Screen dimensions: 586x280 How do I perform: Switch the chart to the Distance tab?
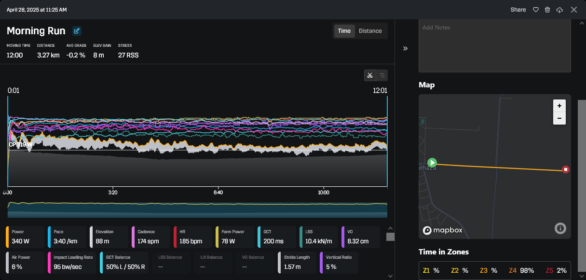tap(370, 31)
